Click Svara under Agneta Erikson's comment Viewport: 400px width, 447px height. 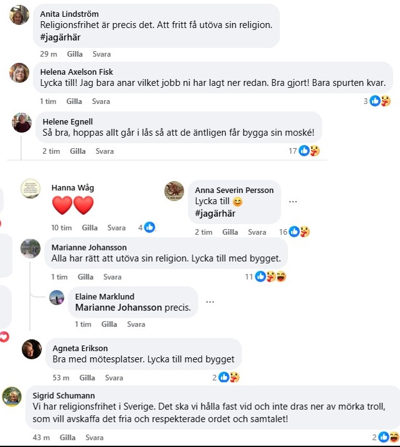(114, 378)
